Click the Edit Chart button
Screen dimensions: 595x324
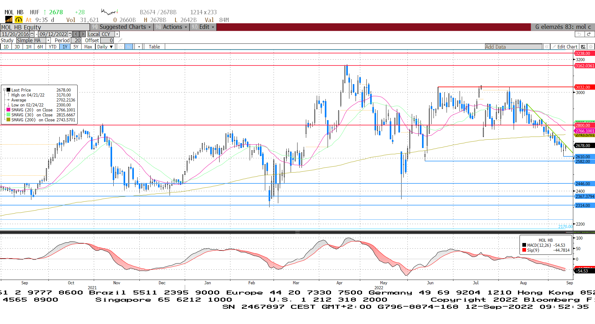coord(565,47)
